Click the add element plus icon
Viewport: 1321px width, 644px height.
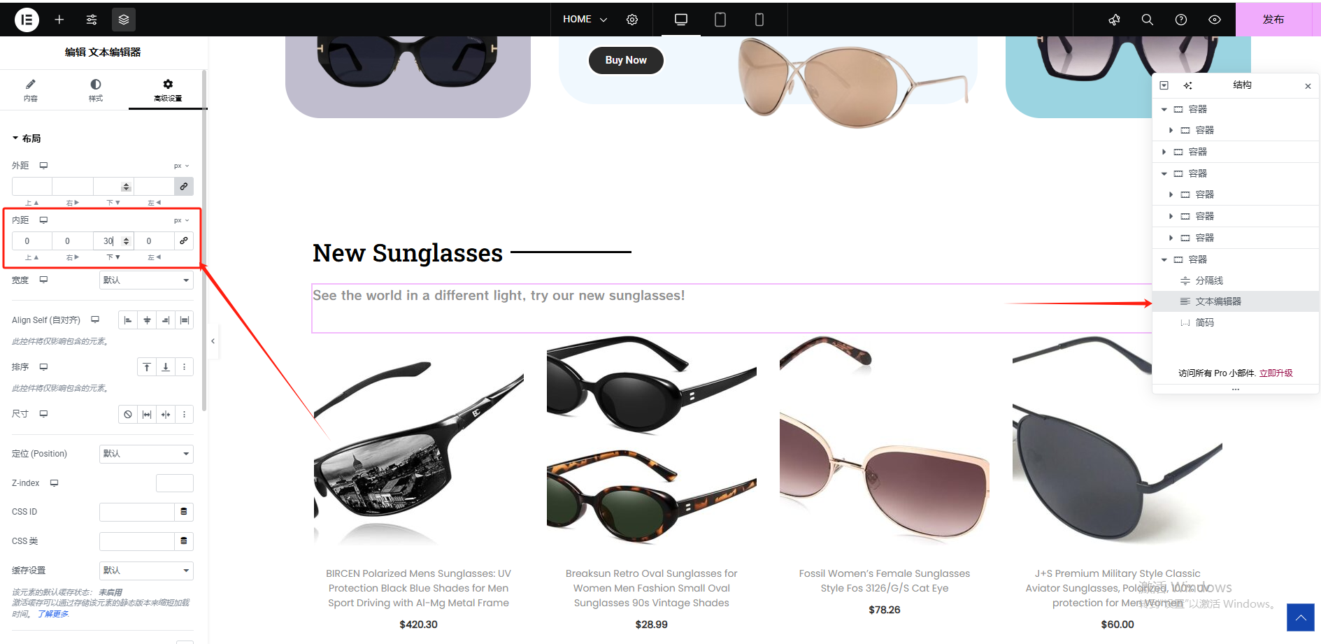(x=59, y=20)
